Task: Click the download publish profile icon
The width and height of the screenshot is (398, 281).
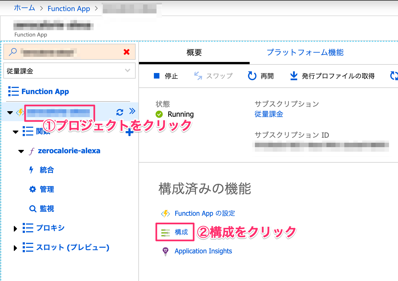Action: tap(294, 76)
